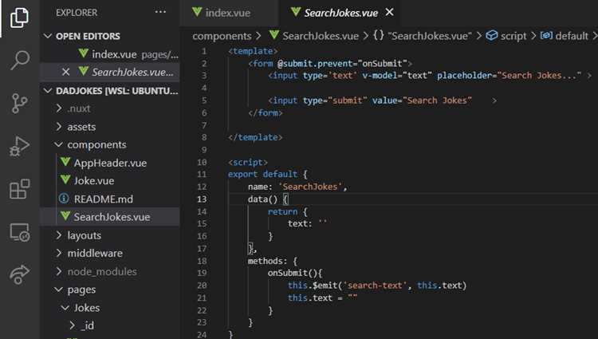
Task: Open the Source Control view
Action: 19,103
